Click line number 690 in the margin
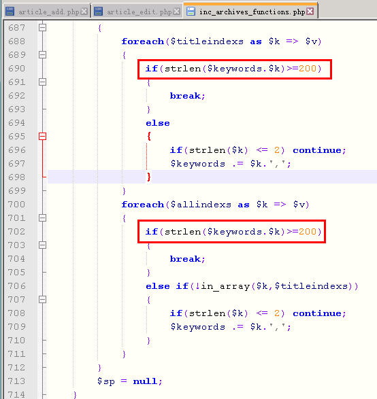 [x=17, y=69]
